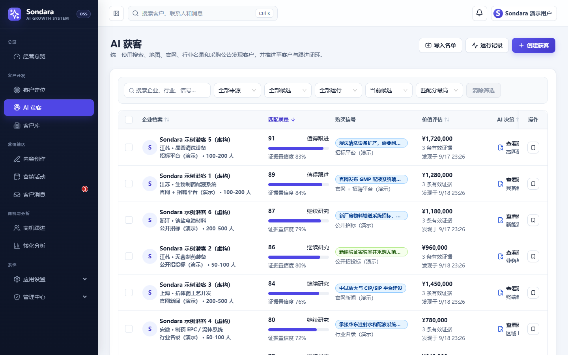568x355 pixels.
Task: Expand 管理中心 chevron
Action: (85, 297)
